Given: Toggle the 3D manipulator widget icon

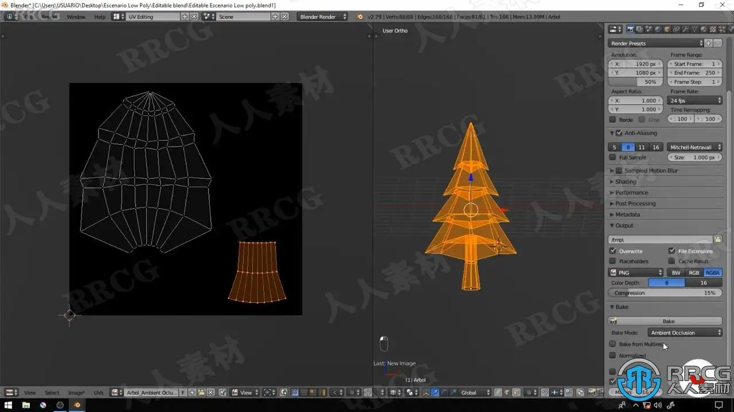Looking at the screenshot, I should tap(426, 393).
